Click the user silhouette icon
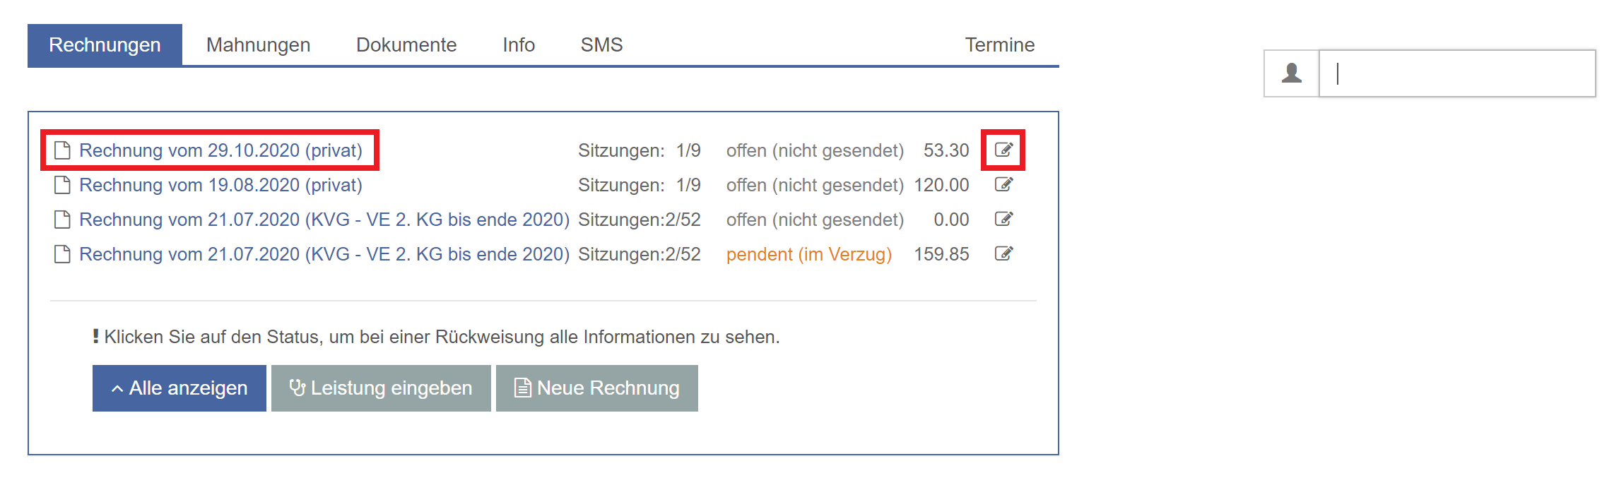 1291,73
